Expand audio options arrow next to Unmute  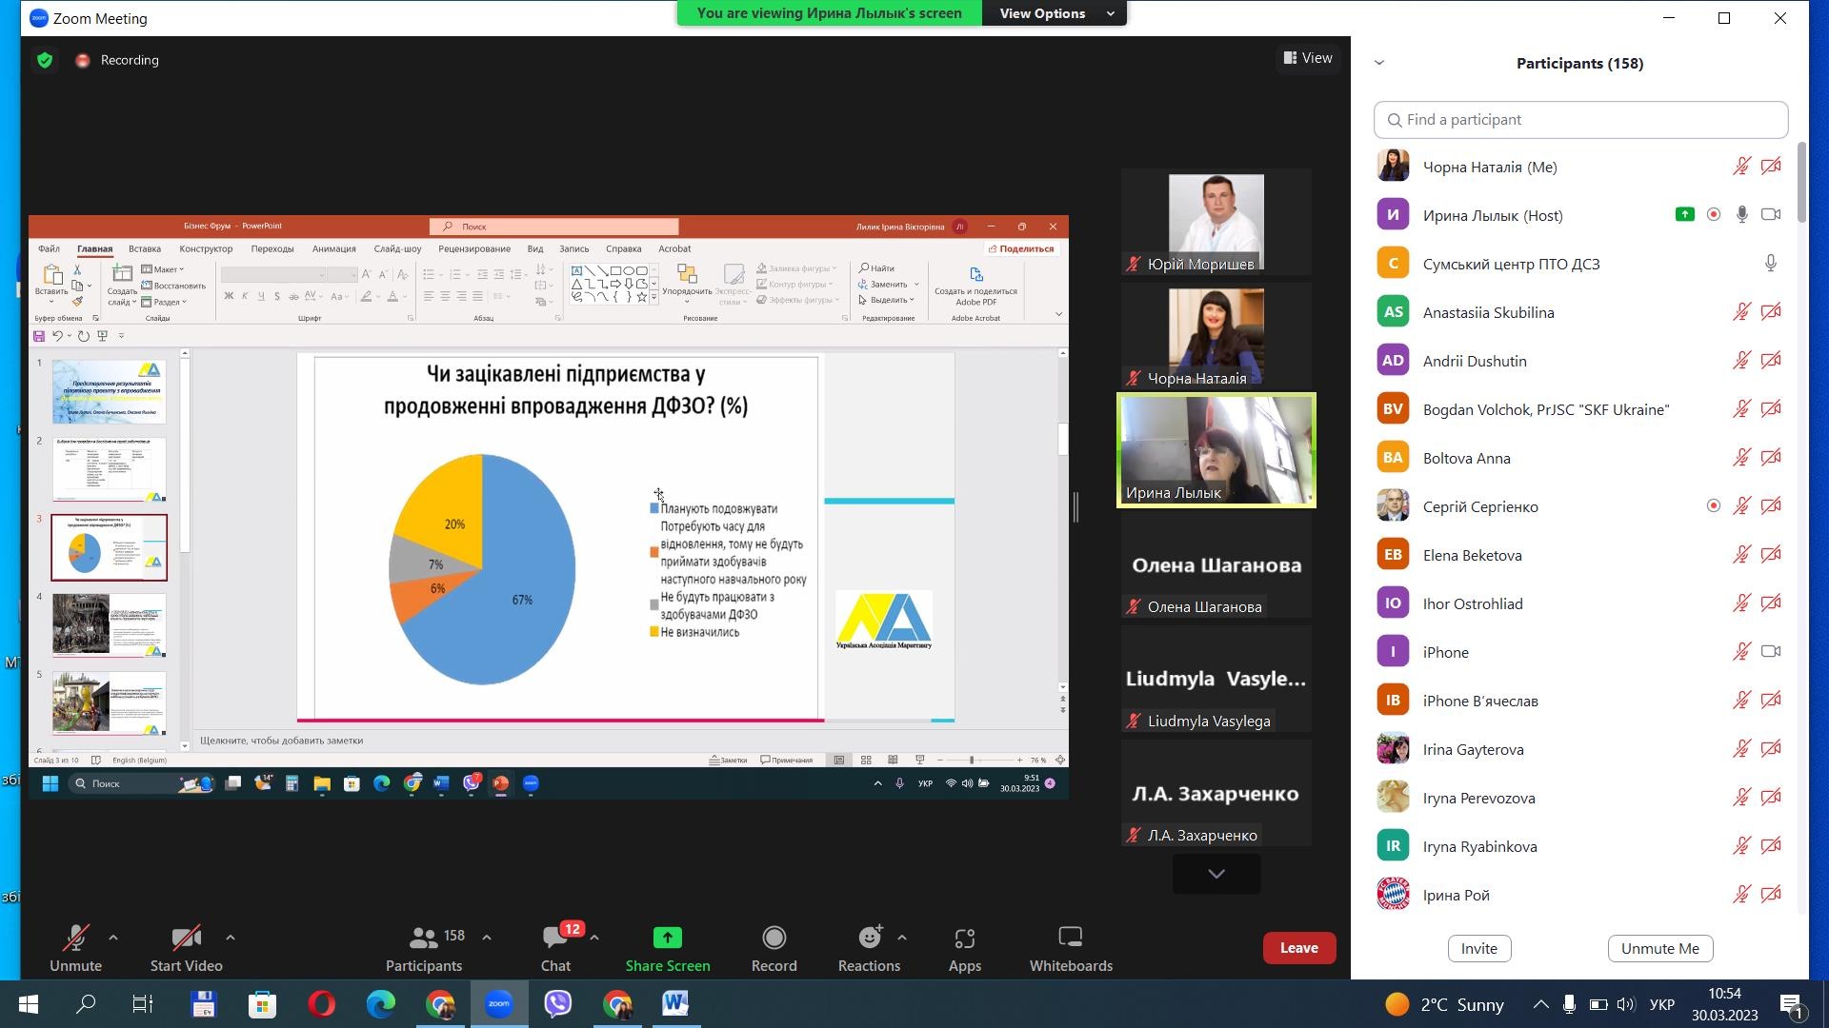(113, 938)
